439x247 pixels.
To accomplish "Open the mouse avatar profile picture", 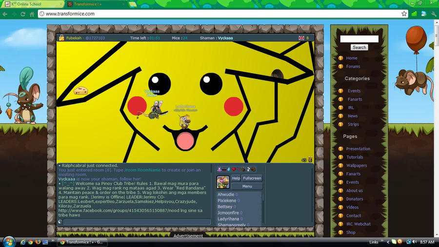I will pos(223,182).
